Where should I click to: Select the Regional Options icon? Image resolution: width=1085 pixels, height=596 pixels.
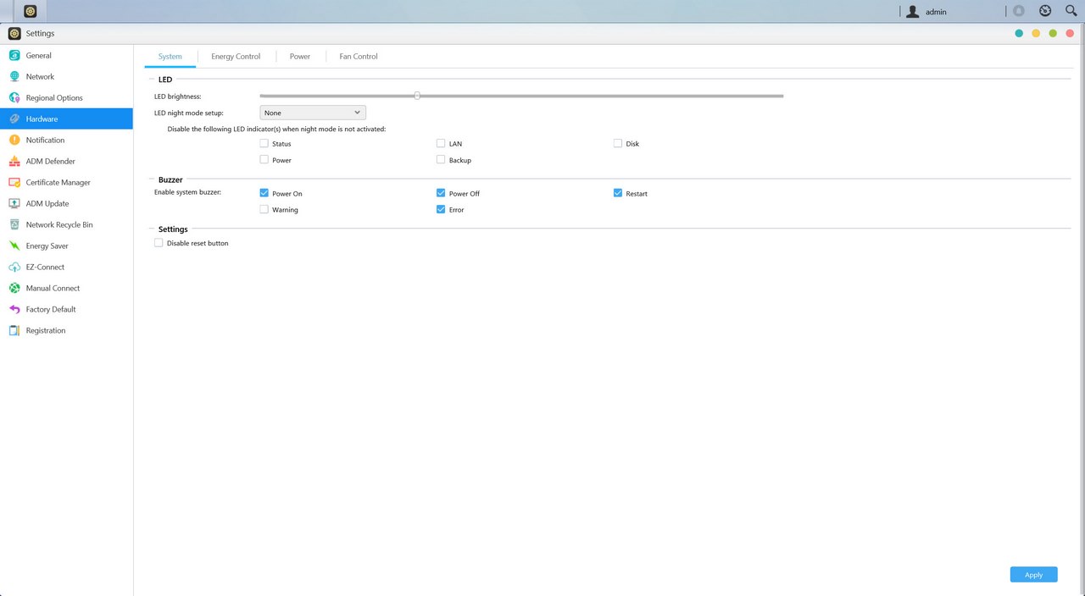coord(14,97)
